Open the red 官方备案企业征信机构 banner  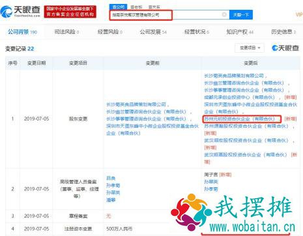coord(70,12)
